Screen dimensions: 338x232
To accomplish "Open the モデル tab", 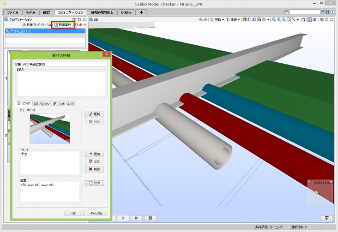I will coord(31,13).
